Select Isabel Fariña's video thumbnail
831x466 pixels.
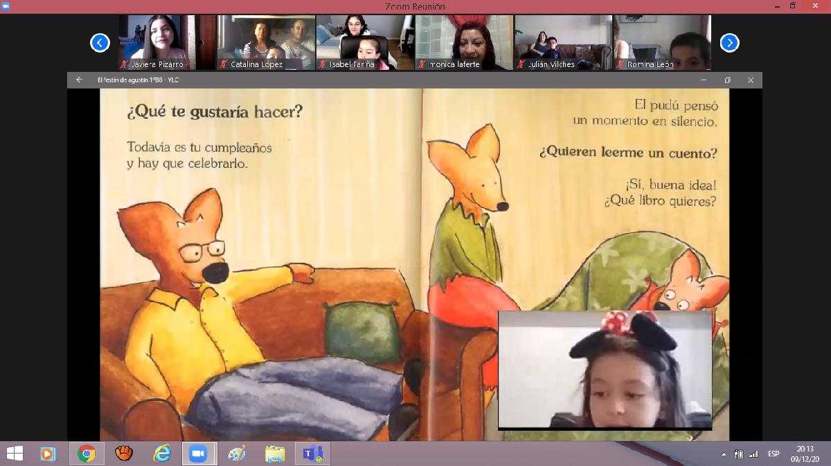[365, 42]
